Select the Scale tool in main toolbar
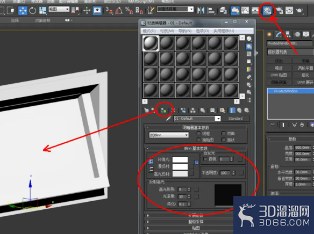This screenshot has width=314, height=234. [42, 10]
